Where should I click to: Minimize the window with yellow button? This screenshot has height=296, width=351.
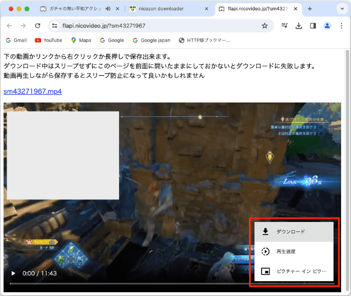click(19, 9)
